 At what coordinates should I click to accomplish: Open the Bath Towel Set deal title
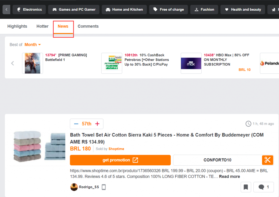(167, 138)
